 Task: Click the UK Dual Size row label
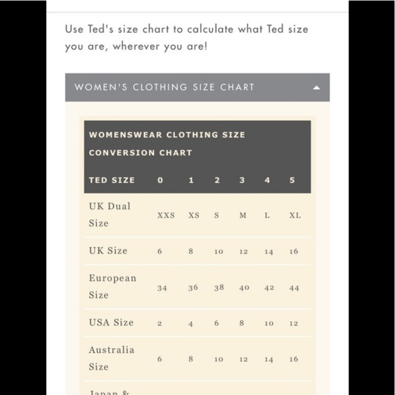109,214
